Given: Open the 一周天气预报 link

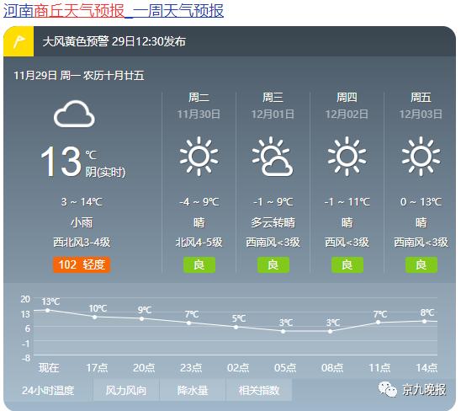Looking at the screenshot, I should click(x=178, y=11).
